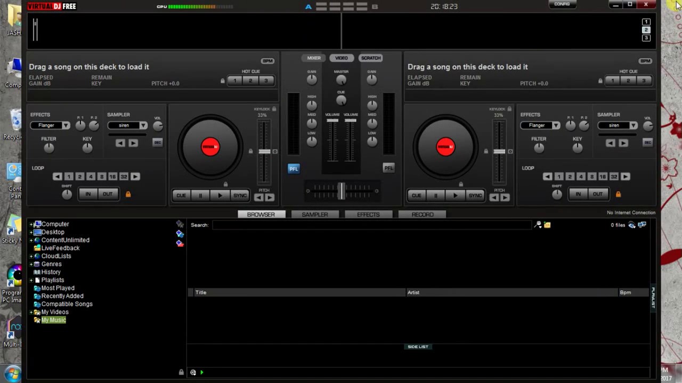Click the right deck hot cue lock icon

pyautogui.click(x=600, y=81)
